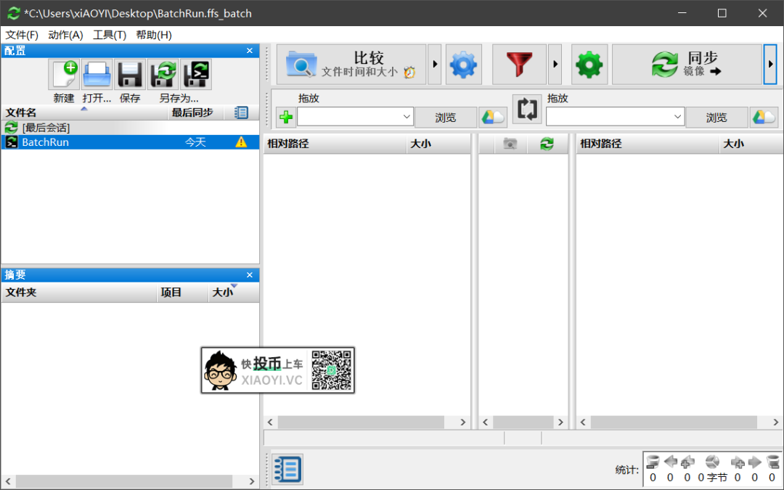This screenshot has height=490, width=784.
Task: Expand the Synchronize options arrow
Action: pos(770,65)
